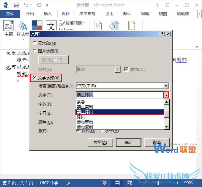Open the 审阅 tab

[x=145, y=14]
